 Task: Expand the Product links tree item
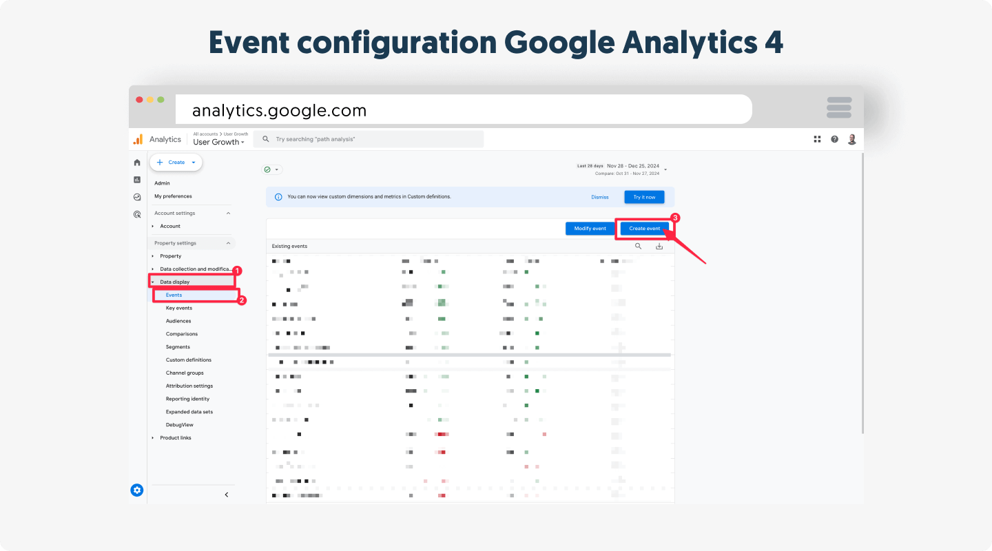(x=153, y=438)
